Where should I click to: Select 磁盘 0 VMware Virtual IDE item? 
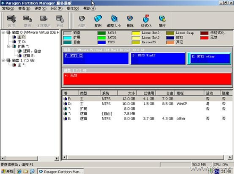click(x=36, y=32)
